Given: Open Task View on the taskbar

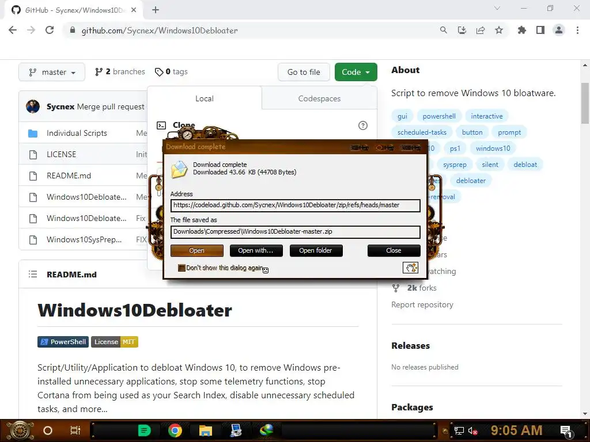Looking at the screenshot, I should [x=75, y=430].
